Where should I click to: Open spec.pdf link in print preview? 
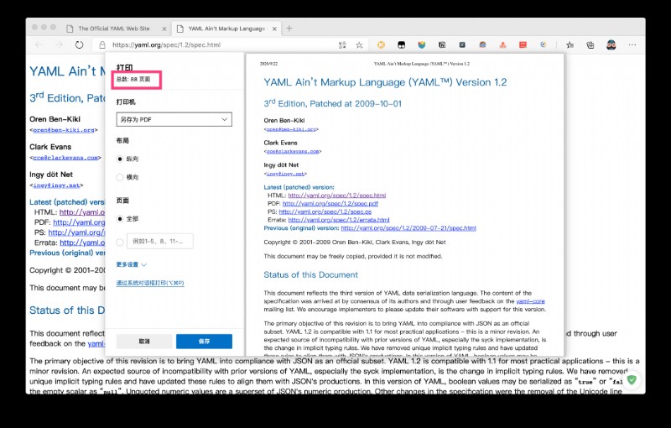tap(330, 203)
